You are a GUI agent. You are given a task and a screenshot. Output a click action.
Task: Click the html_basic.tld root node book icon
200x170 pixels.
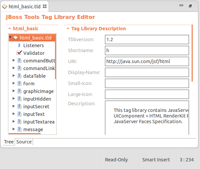pyautogui.click(x=16, y=38)
